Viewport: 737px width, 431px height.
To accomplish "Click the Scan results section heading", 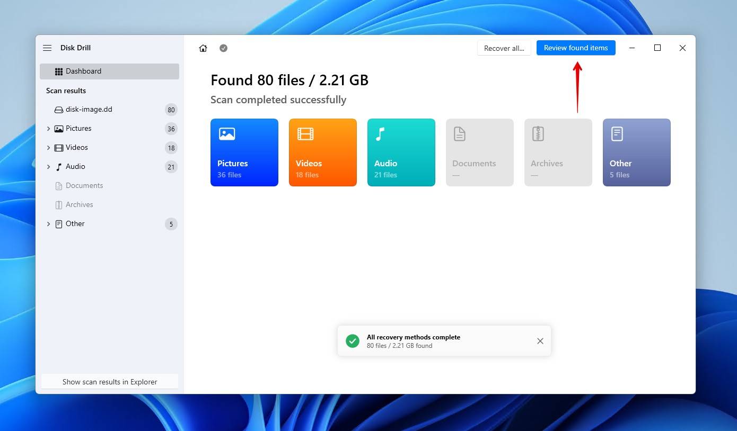I will pyautogui.click(x=66, y=91).
